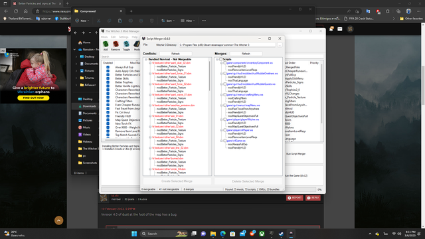Click the browse button beside Witcher 3 Directory
Viewport: 425px width, 239px height.
pyautogui.click(x=280, y=45)
